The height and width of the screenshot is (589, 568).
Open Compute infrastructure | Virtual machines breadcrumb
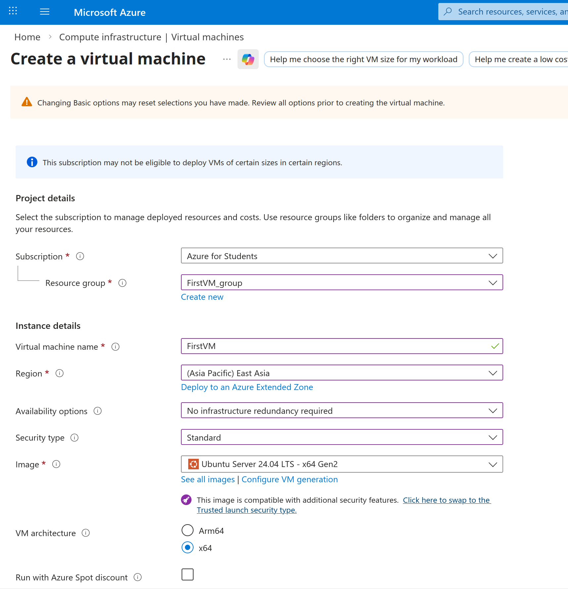152,37
